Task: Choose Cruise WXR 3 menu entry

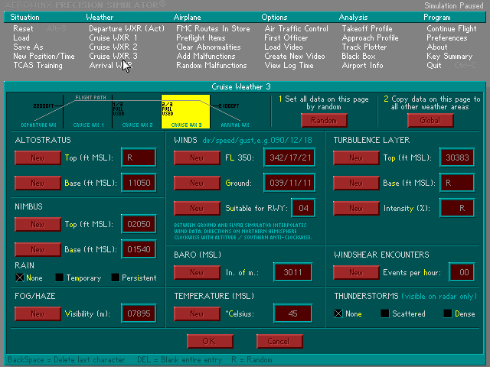Action: point(113,56)
